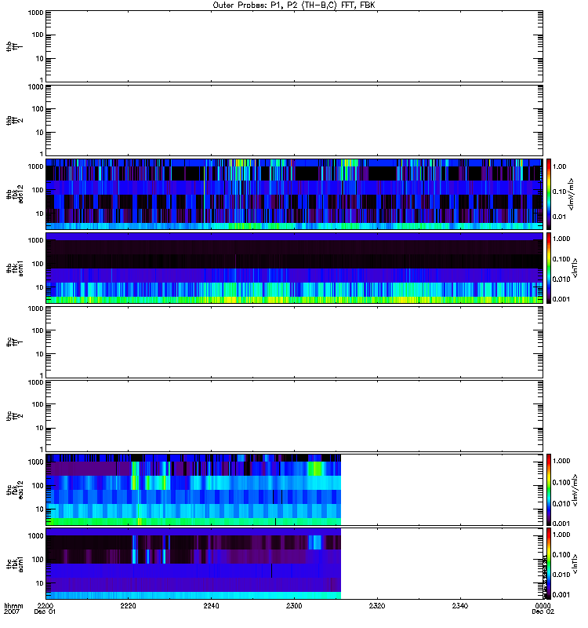Click the '0.001' value on thb scm1 colorbar
The width and height of the screenshot is (588, 628).
tap(561, 299)
